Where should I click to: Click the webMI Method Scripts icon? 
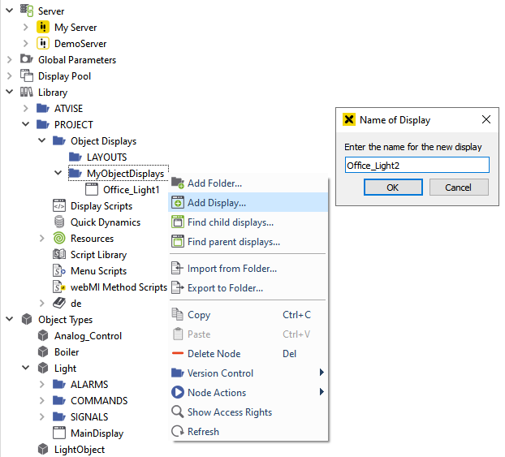[x=59, y=287]
